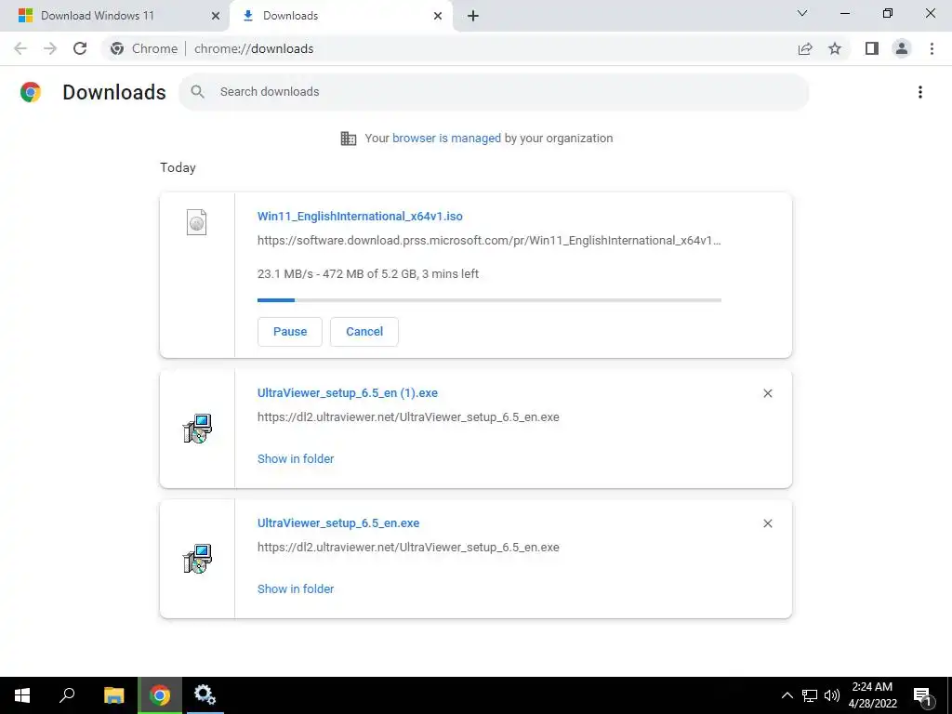Click the installer icon for UltraViewer_setup_6.5_en (1).exe
This screenshot has width=952, height=714.
pos(197,429)
